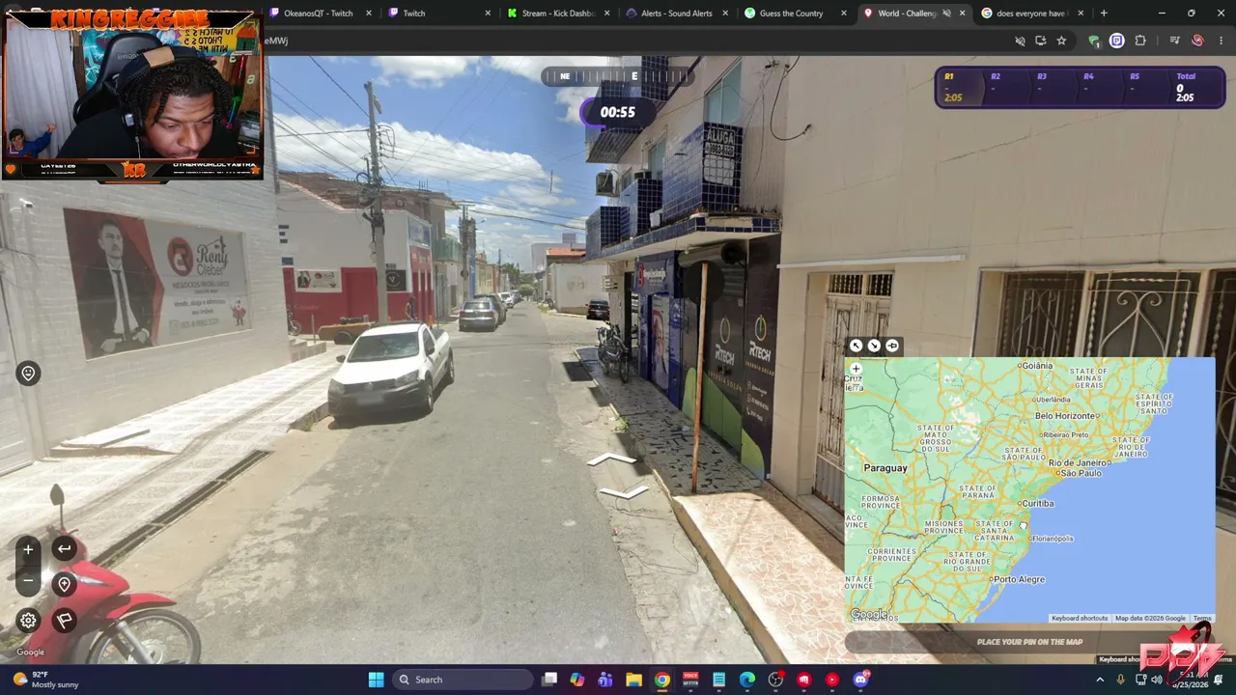Click the taskbar Search box
The width and height of the screenshot is (1236, 695).
(x=464, y=680)
